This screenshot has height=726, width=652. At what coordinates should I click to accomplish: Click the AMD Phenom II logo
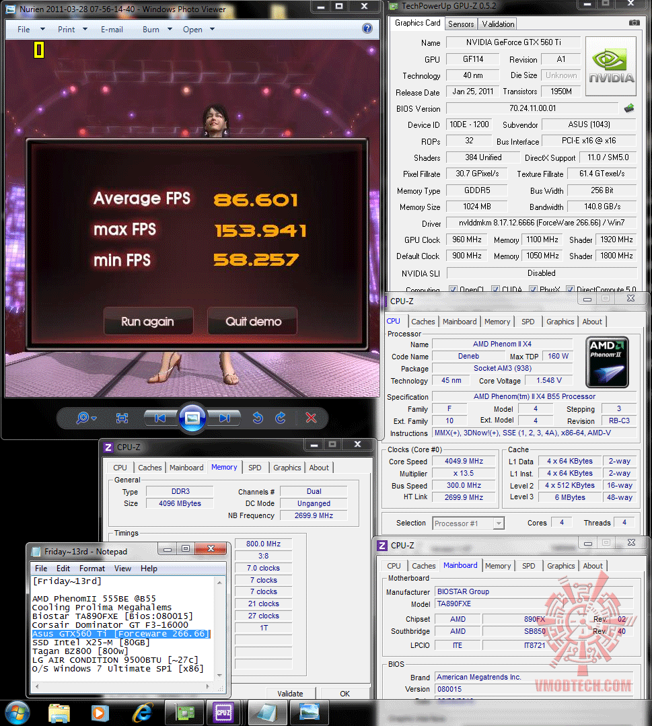click(607, 362)
